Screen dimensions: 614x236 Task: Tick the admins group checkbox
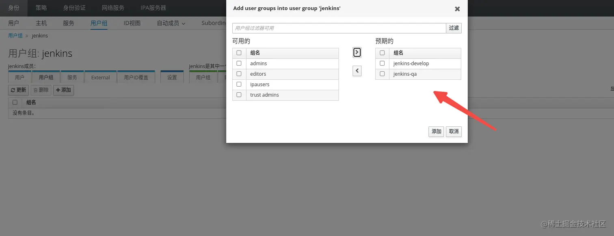coord(239,64)
